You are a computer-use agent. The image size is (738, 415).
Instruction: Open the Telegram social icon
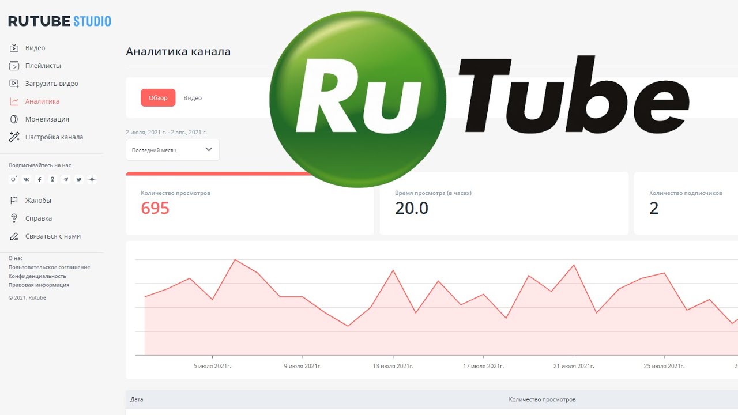coord(66,179)
